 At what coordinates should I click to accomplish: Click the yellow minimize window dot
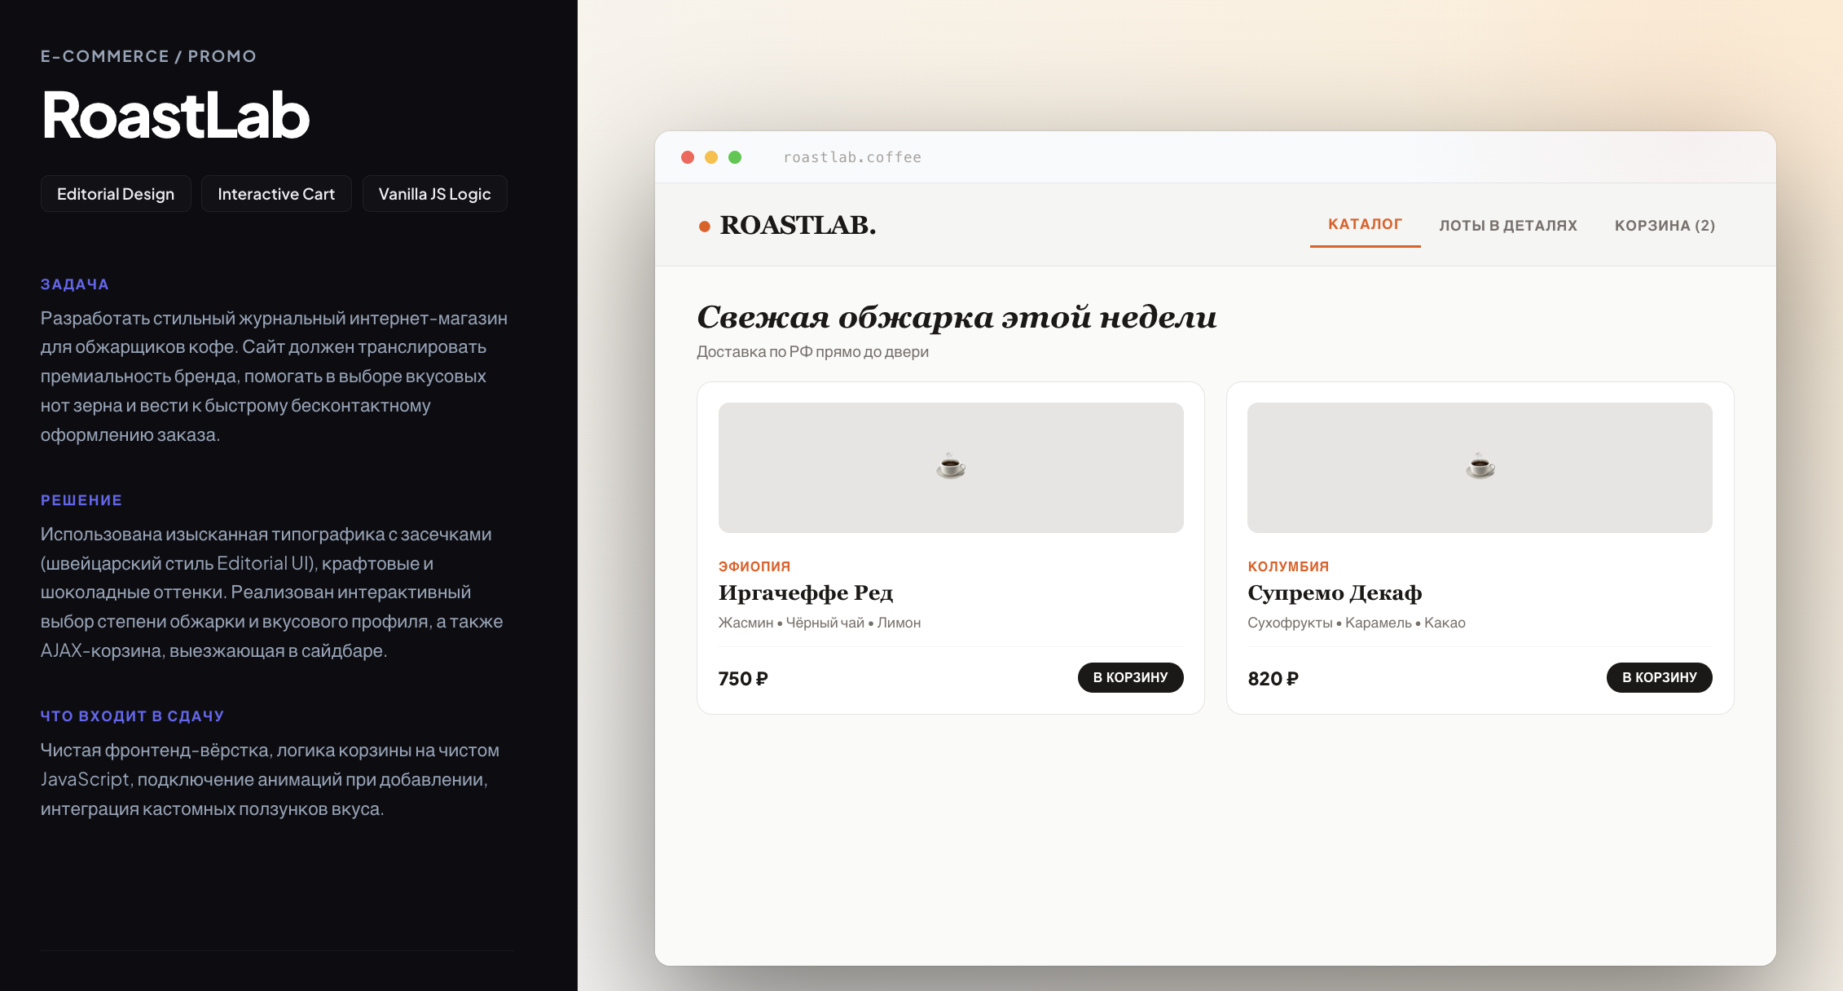[711, 157]
